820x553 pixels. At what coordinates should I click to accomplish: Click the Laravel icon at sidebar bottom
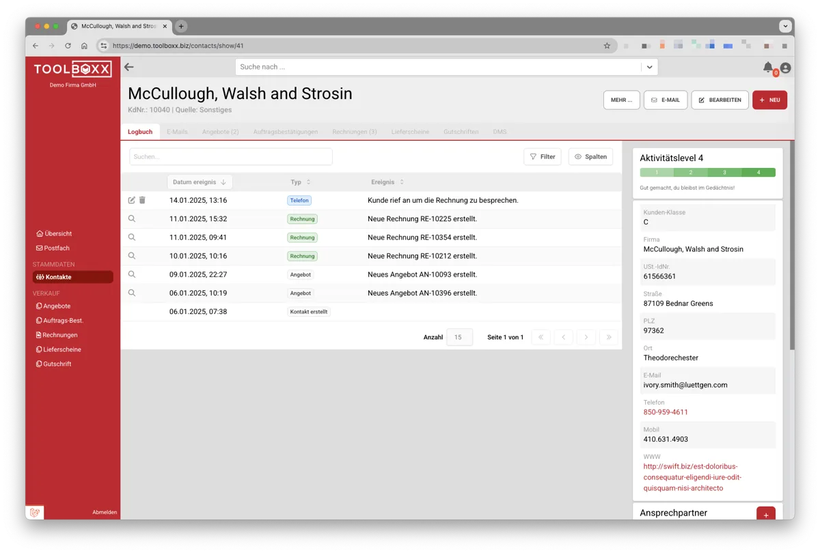pos(35,512)
